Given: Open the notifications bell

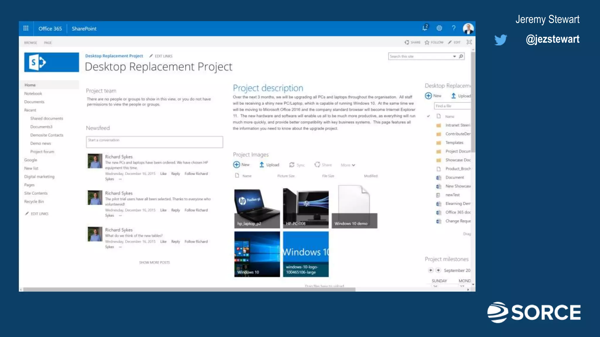Looking at the screenshot, I should tap(425, 28).
